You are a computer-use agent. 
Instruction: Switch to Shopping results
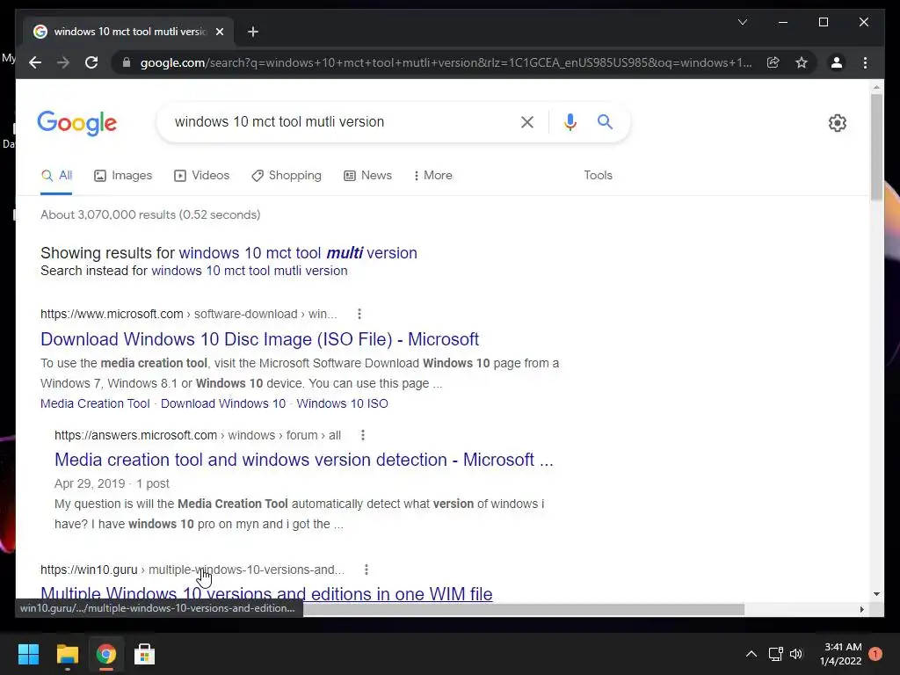point(287,176)
